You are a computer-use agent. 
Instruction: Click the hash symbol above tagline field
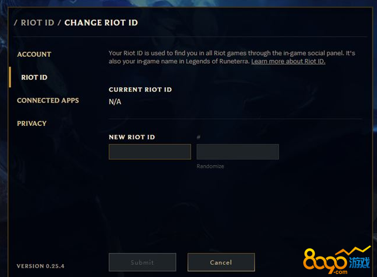[x=199, y=137]
